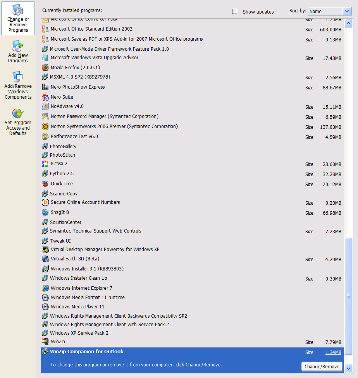
Task: Click the scrollbar down arrow
Action: pyautogui.click(x=348, y=368)
